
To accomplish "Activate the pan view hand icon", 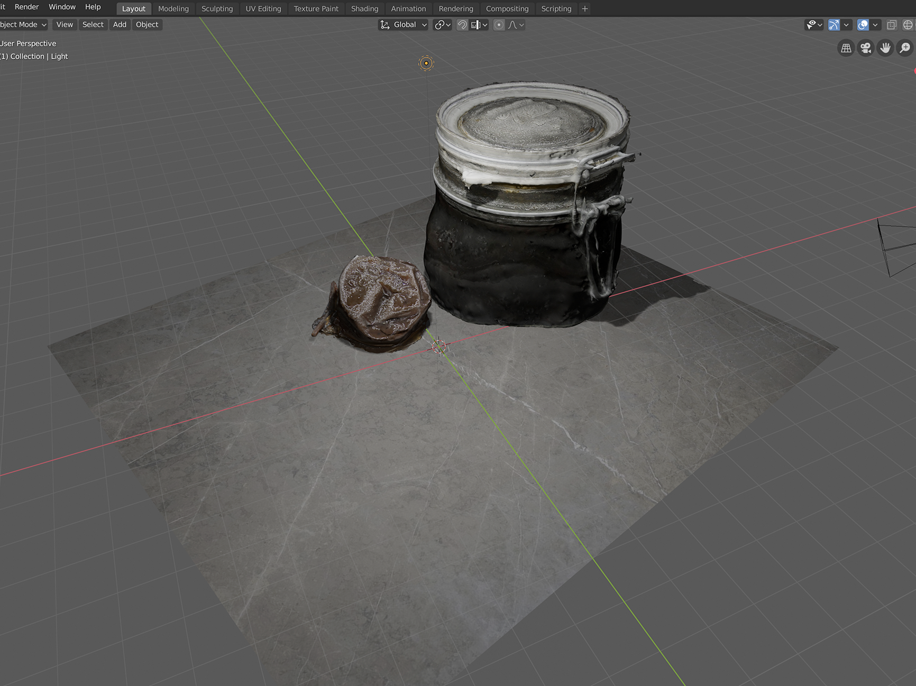I will (x=885, y=48).
